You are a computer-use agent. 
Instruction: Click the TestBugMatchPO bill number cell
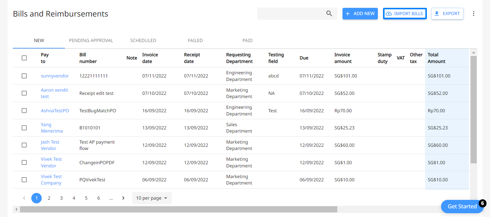point(98,111)
